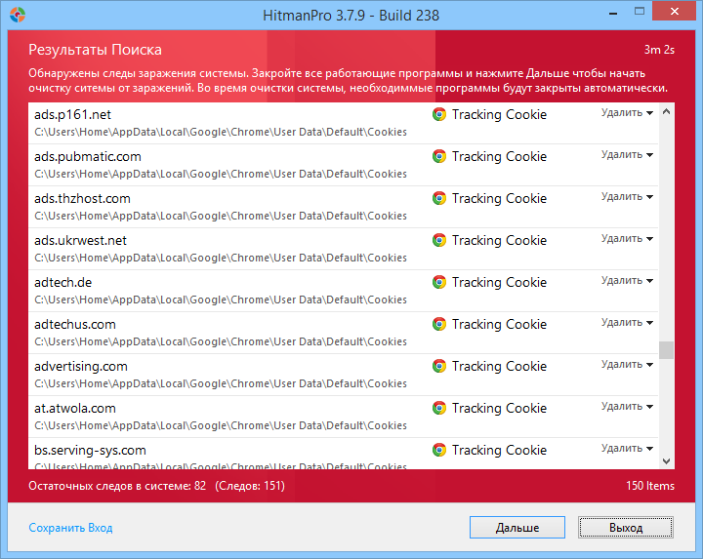Open the Сохранить Вход link

pyautogui.click(x=70, y=528)
